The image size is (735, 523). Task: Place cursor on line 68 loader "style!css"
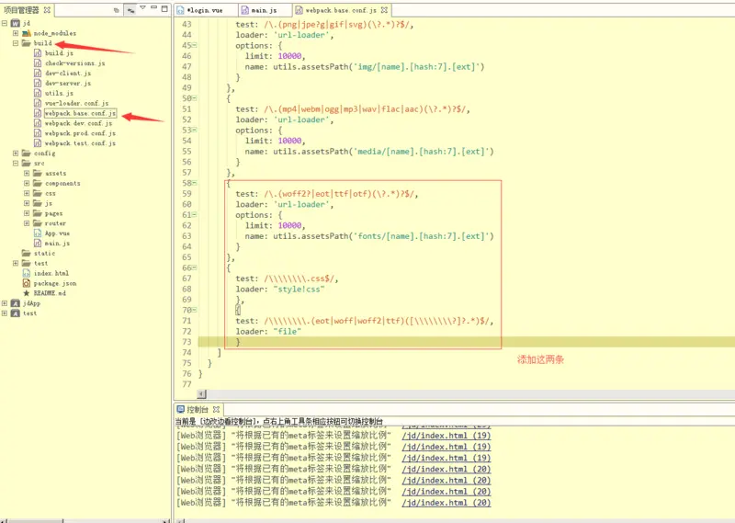click(x=280, y=289)
